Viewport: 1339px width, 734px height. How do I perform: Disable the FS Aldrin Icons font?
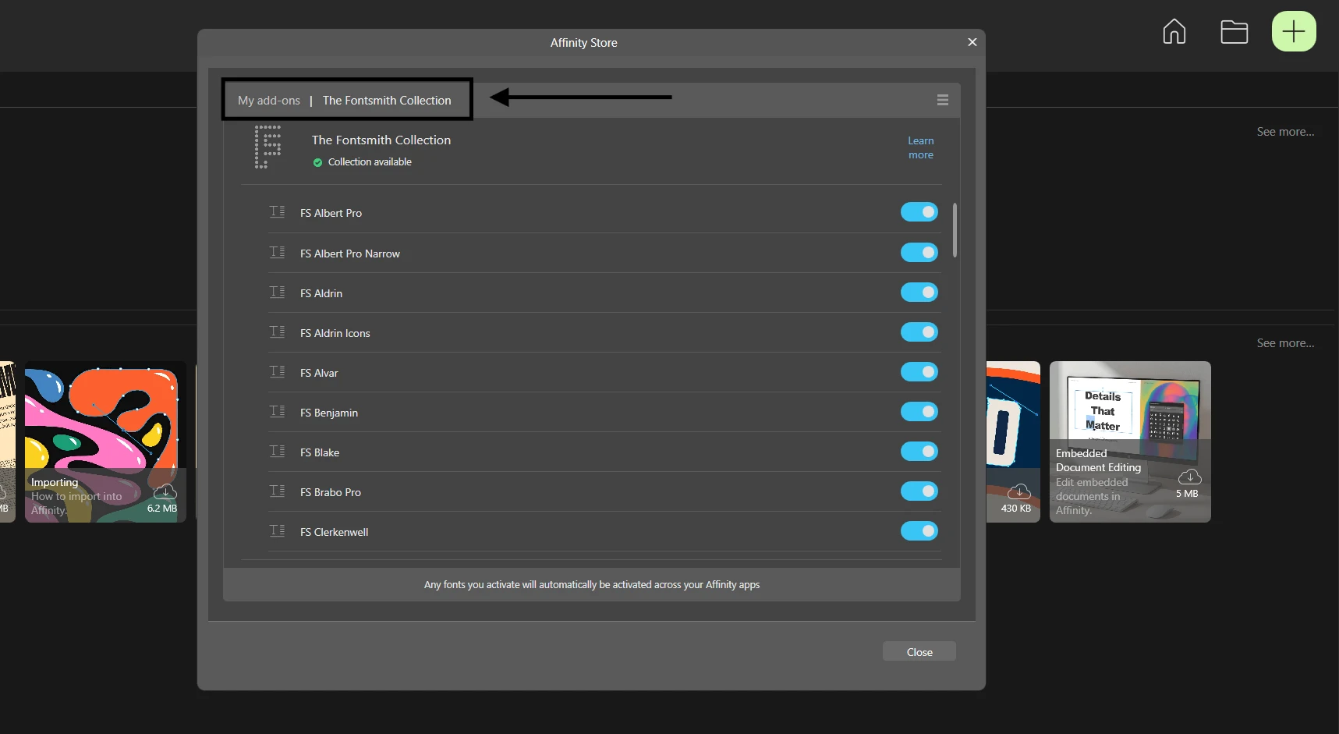[x=919, y=332]
